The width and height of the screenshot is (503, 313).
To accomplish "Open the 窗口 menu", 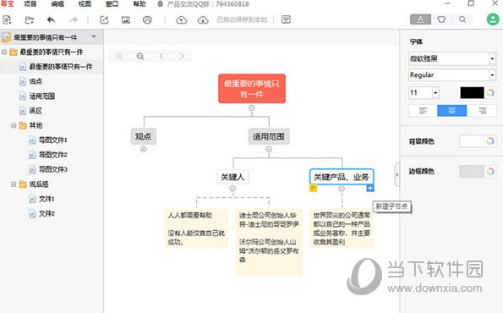I will click(x=112, y=4).
